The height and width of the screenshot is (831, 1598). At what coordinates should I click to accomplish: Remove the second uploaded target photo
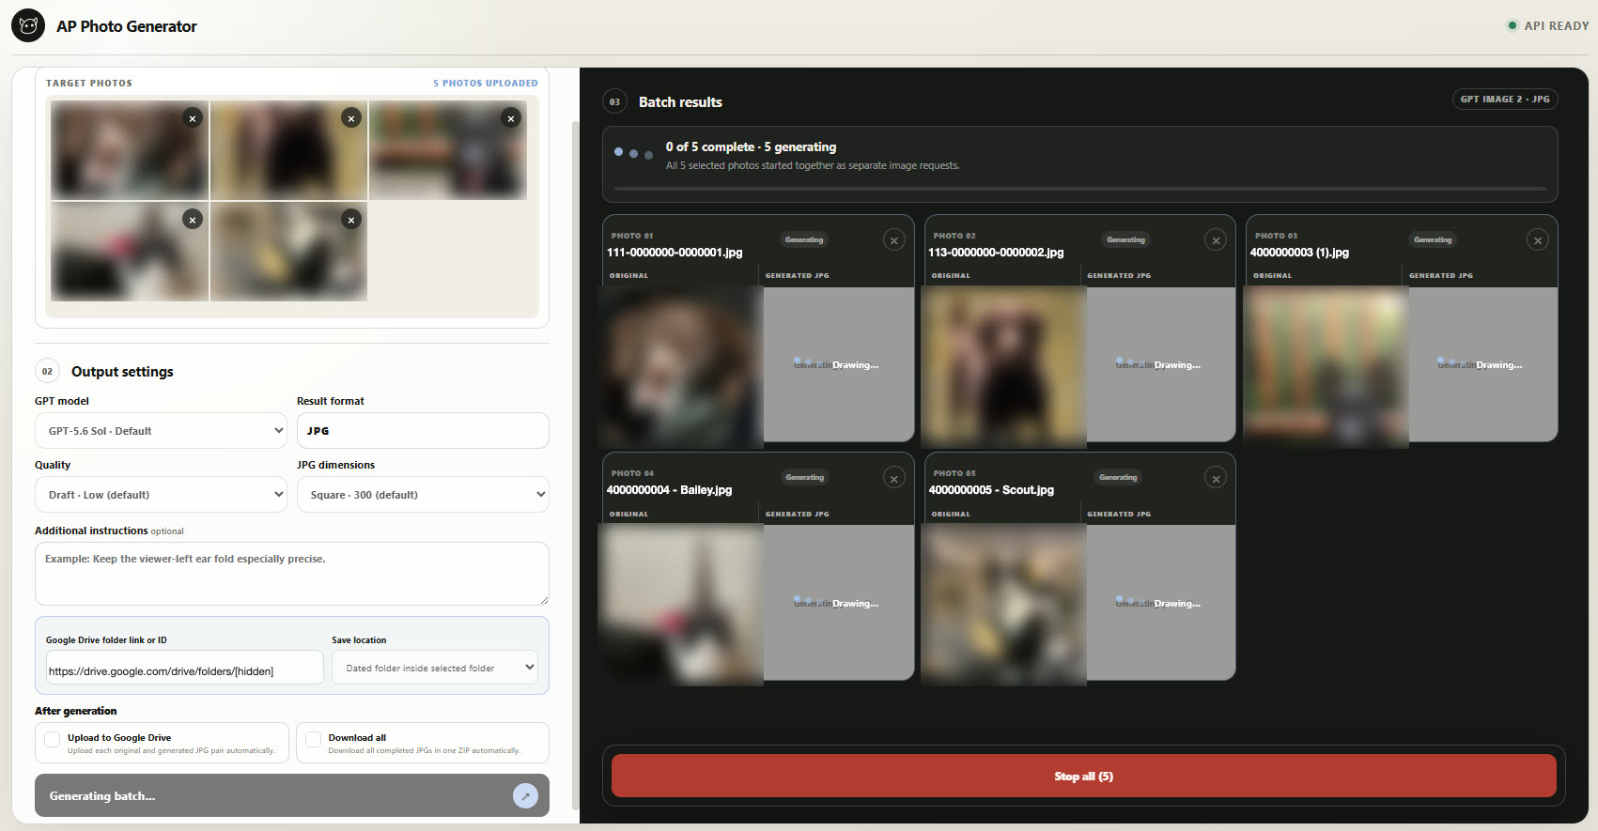pos(351,118)
